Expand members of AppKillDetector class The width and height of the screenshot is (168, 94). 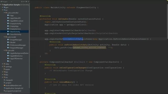[9, 56]
